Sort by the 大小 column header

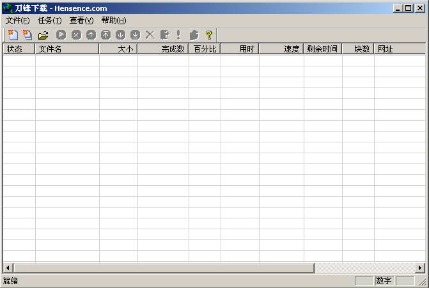click(118, 49)
